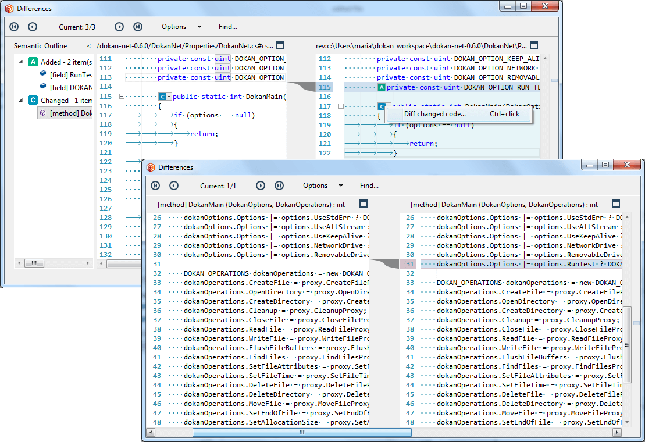Image resolution: width=645 pixels, height=442 pixels.
Task: Click the Added 'A' icon in Semantic Outline
Action: tap(33, 62)
